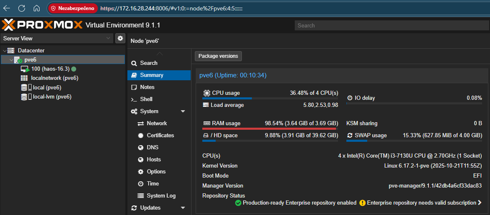Click the VM 100 haos-16.3 monitor icon
490x215 pixels.
point(25,69)
